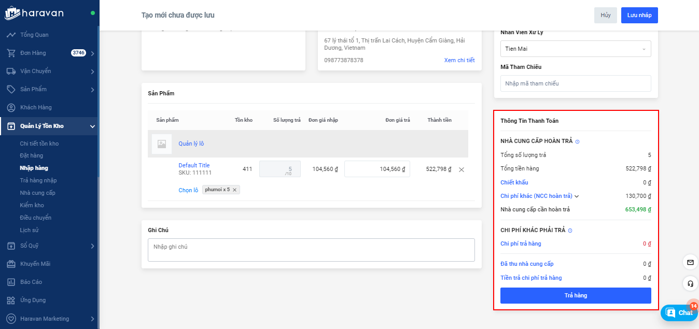Click info icon beside Nhà Cung Cấp Hoàn Trả

tap(577, 141)
